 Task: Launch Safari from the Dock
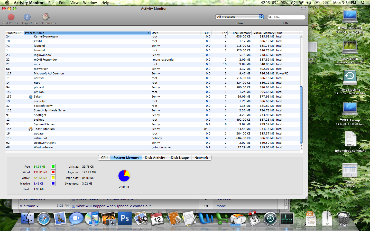pyautogui.click(x=44, y=219)
